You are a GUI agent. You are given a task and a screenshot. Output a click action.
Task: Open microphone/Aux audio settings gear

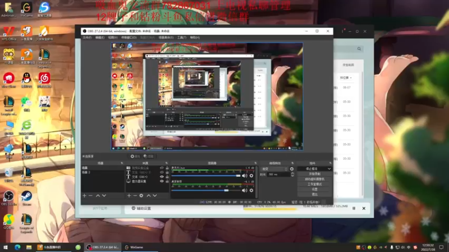(251, 176)
